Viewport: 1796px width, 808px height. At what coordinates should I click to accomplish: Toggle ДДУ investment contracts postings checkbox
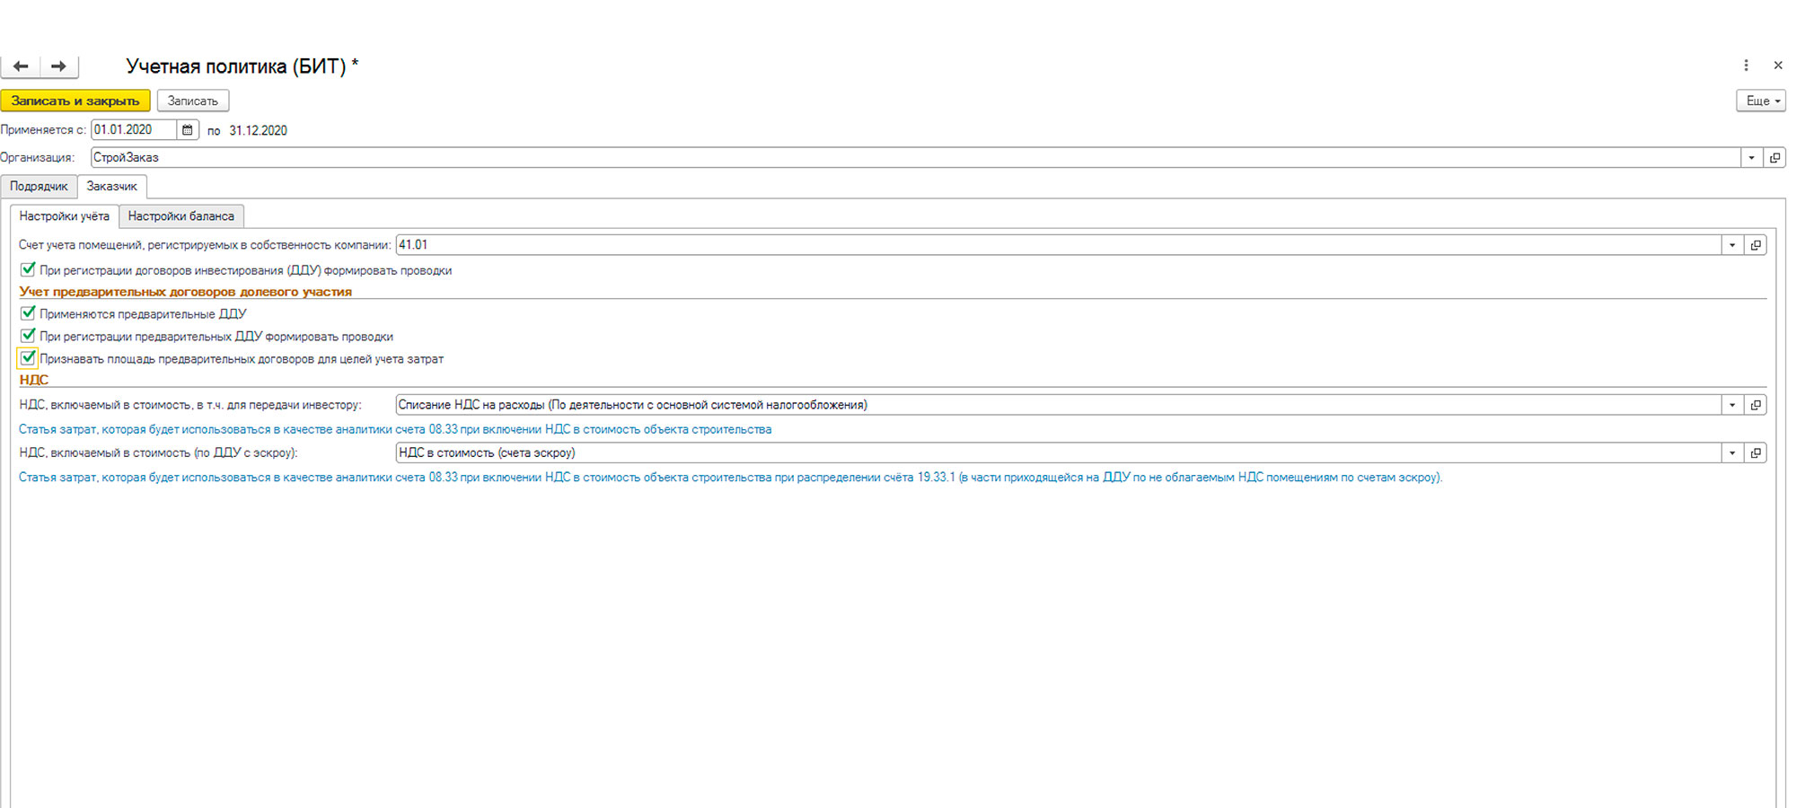pos(28,269)
